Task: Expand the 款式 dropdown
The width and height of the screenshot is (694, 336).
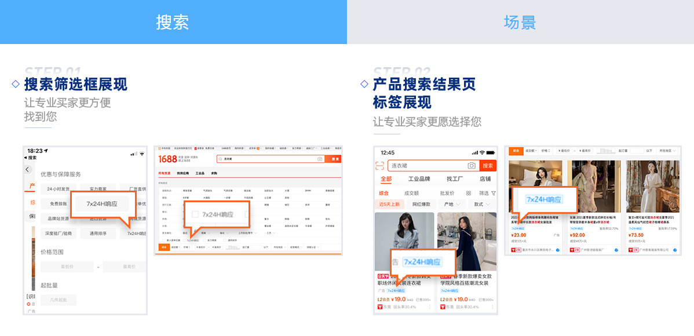Action: (x=481, y=204)
